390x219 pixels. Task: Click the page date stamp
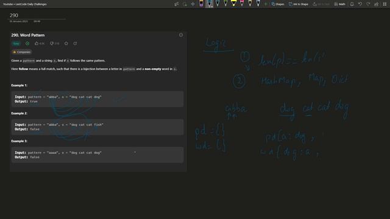(x=19, y=21)
